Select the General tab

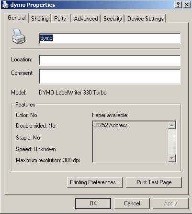(x=17, y=18)
